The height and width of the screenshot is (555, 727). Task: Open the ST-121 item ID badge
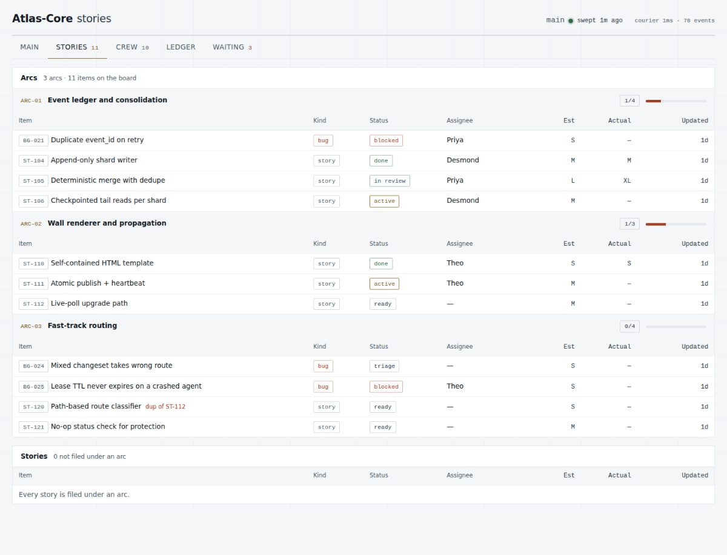pyautogui.click(x=33, y=427)
